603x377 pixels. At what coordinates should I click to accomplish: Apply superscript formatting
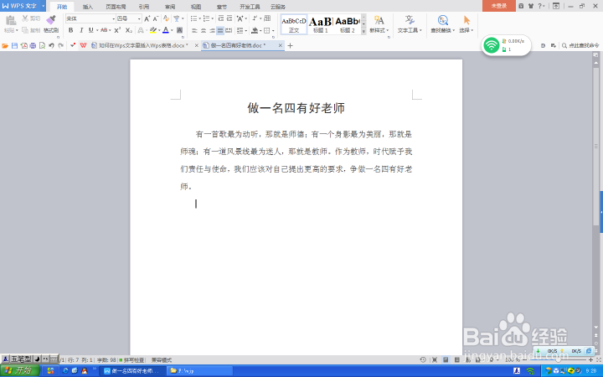[117, 30]
